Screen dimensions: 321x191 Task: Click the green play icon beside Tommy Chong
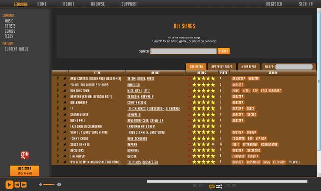pyautogui.click(x=58, y=138)
